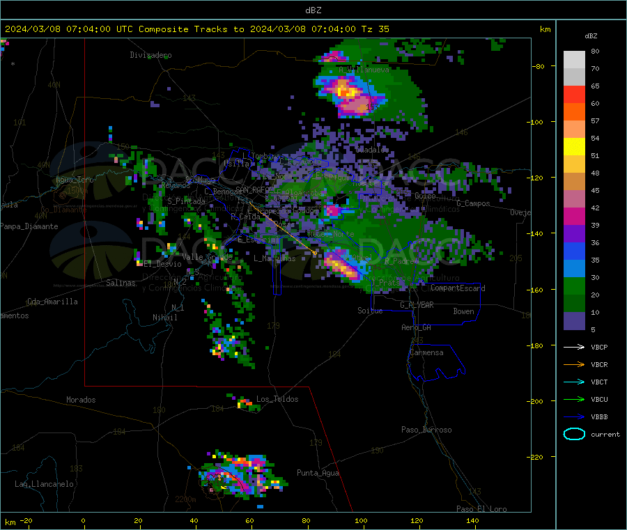Click the 'Lag.Llancanelo' map label
The height and width of the screenshot is (530, 627).
[45, 484]
